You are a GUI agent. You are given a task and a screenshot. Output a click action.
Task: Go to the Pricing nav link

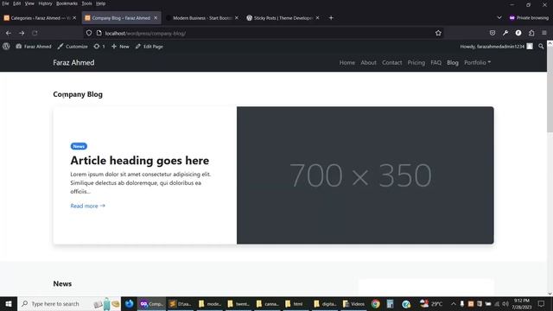[x=416, y=62]
